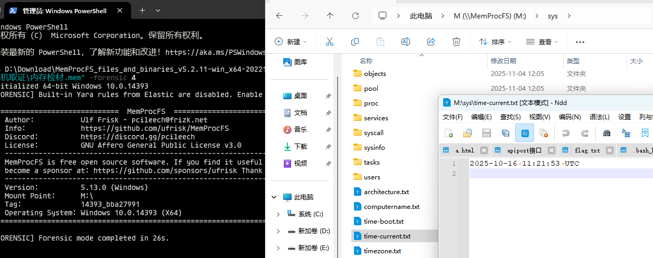Viewport: 653px width, 258px height.
Task: Open 图库 in the navigation pane
Action: click(301, 62)
